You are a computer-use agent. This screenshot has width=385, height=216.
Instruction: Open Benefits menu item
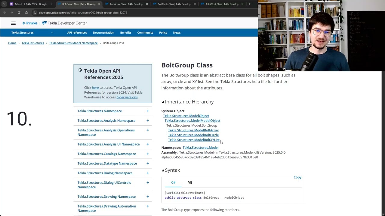point(126,32)
